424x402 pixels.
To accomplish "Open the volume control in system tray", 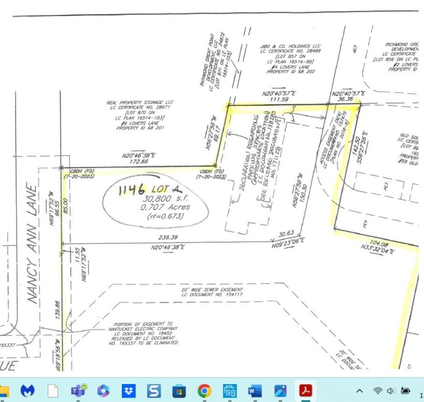I will pyautogui.click(x=391, y=391).
